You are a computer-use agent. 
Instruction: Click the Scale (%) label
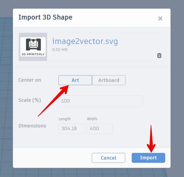point(30,100)
